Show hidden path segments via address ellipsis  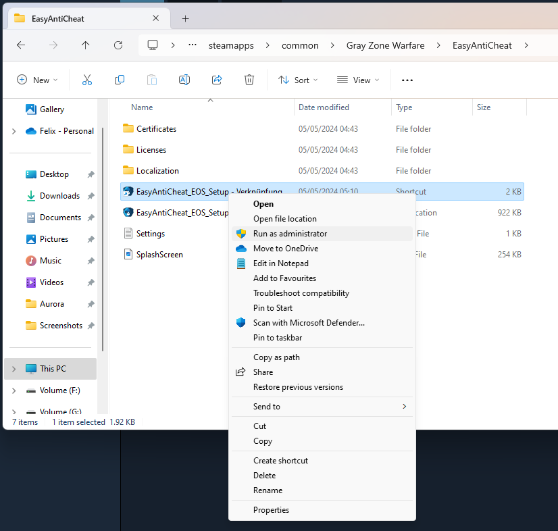click(x=193, y=45)
